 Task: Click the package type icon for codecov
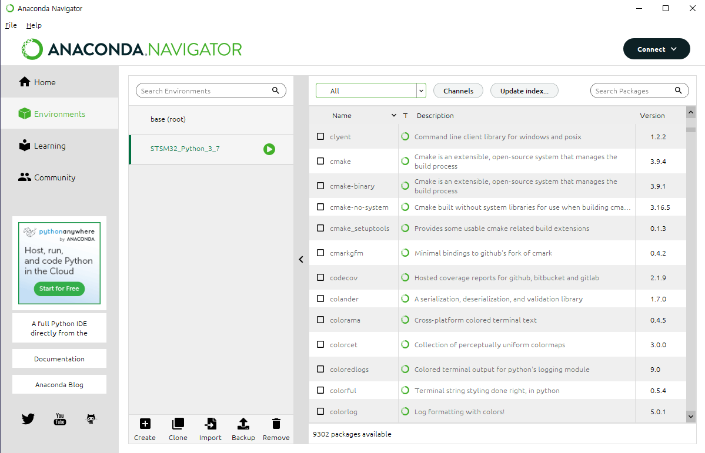(405, 277)
